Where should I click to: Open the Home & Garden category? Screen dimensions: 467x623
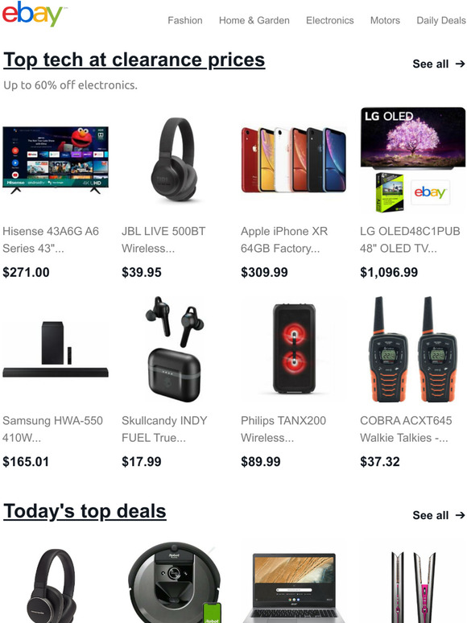(254, 20)
